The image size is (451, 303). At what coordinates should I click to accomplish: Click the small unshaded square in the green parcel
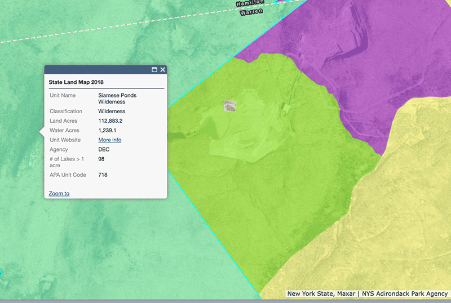(230, 106)
